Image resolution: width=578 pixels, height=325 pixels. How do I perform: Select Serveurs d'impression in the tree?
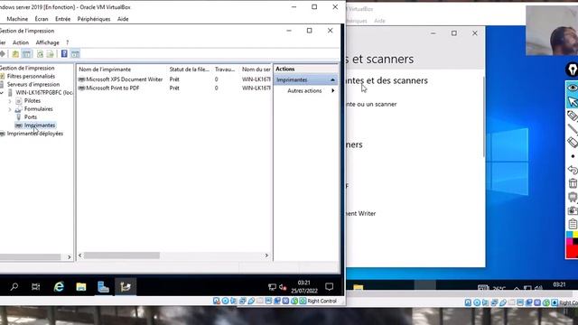click(x=33, y=84)
